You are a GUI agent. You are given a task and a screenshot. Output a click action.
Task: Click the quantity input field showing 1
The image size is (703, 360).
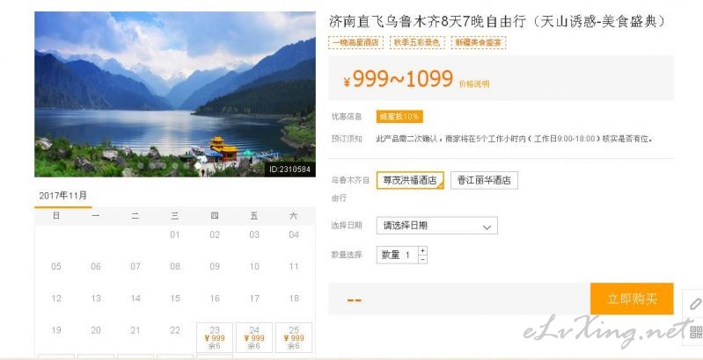tap(397, 255)
